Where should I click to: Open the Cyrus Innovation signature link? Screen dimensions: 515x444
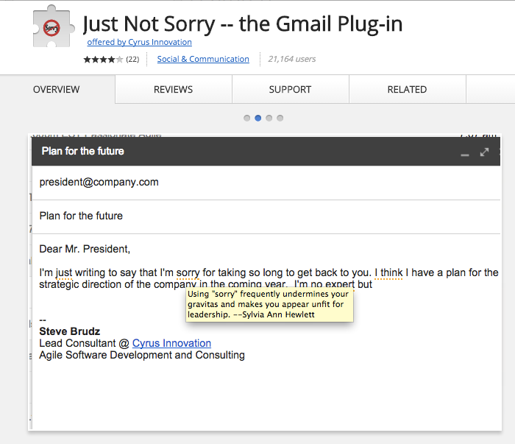[171, 343]
